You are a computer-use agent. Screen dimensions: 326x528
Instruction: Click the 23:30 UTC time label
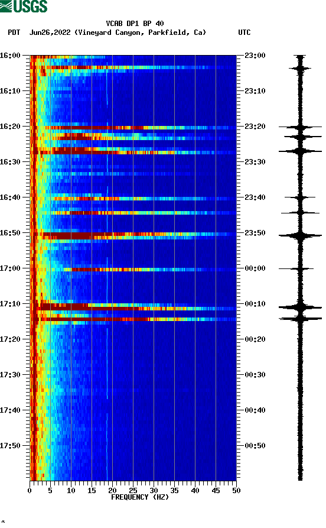coord(255,162)
